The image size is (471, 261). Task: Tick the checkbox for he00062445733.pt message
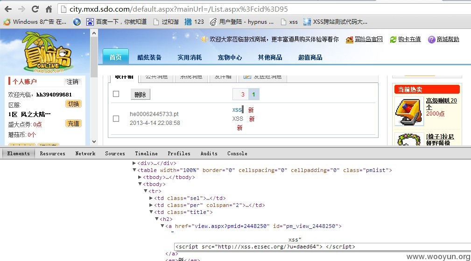point(116,118)
